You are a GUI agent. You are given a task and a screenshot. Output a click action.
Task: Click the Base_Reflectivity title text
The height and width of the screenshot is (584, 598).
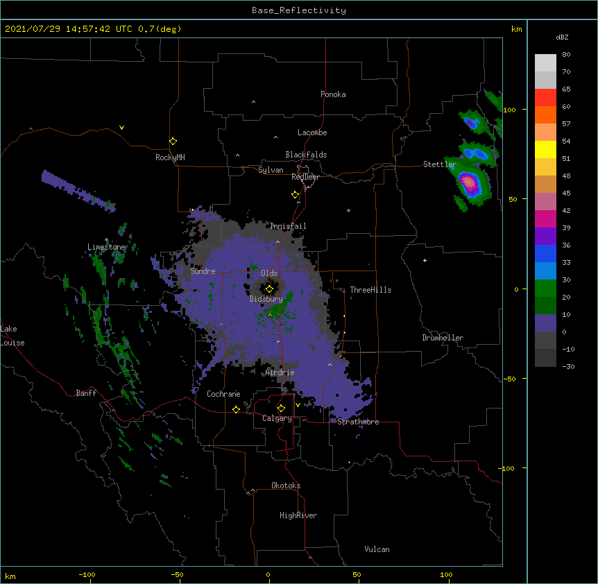pos(299,10)
